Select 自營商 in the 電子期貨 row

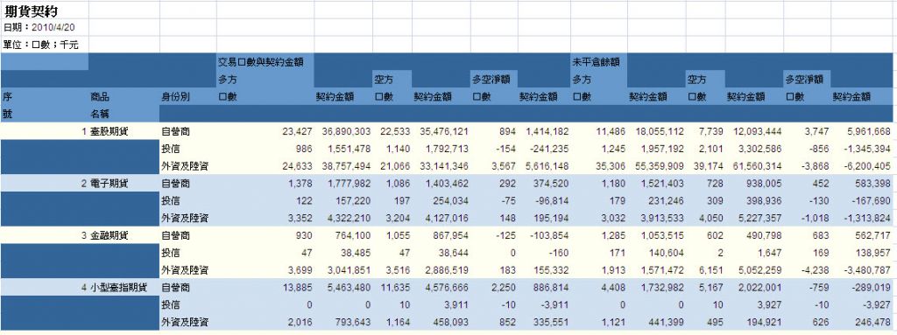coord(175,184)
